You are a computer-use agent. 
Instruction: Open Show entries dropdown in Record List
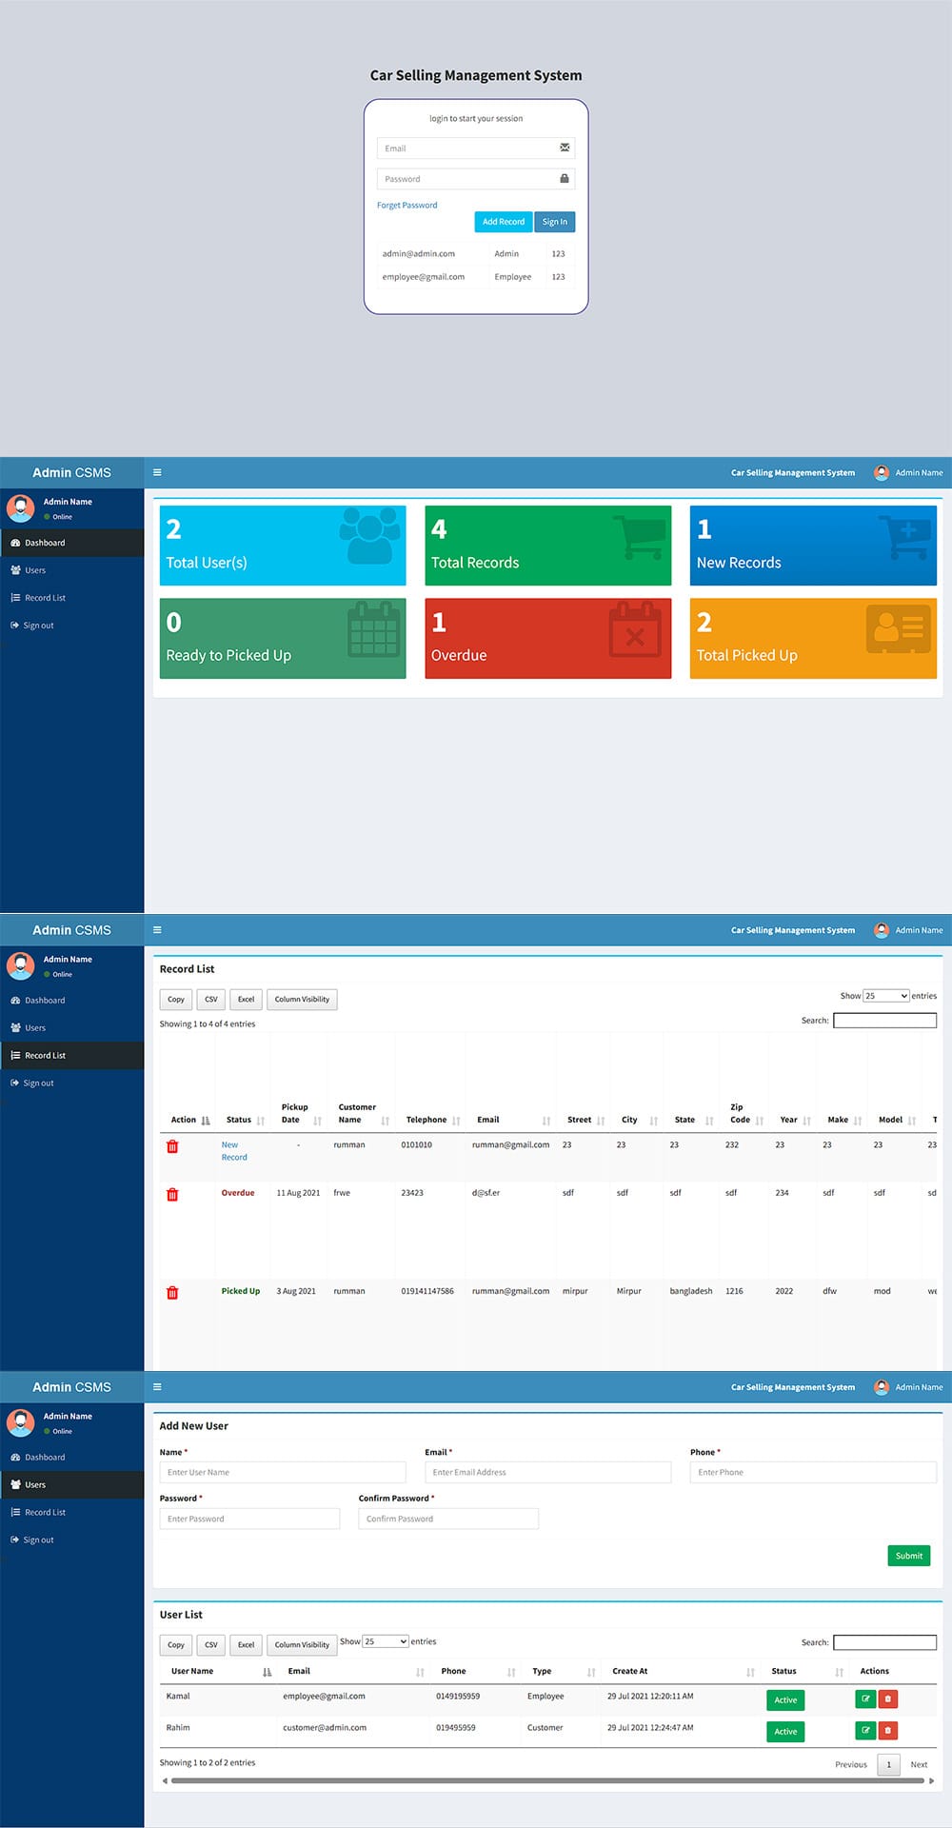click(x=885, y=996)
